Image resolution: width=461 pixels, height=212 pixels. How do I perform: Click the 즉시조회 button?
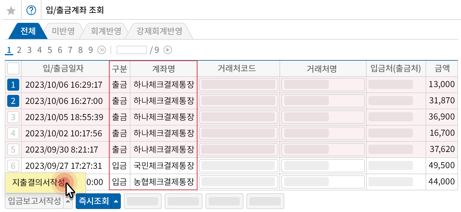[93, 201]
